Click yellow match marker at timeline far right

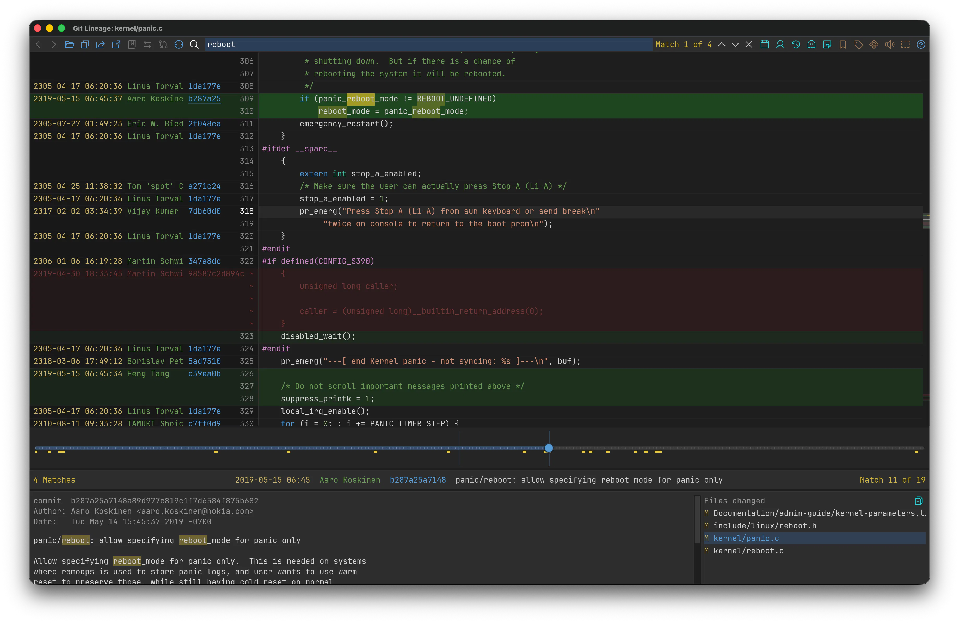pos(916,452)
